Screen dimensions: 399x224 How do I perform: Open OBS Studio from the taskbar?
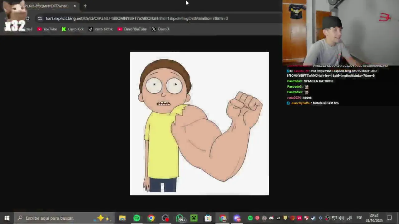click(165, 218)
